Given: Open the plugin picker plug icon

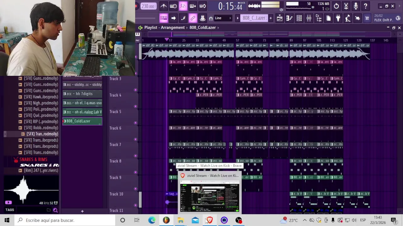Looking at the screenshot, I should (x=338, y=19).
